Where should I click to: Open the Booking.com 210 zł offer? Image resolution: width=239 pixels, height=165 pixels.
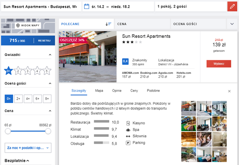click(149, 75)
